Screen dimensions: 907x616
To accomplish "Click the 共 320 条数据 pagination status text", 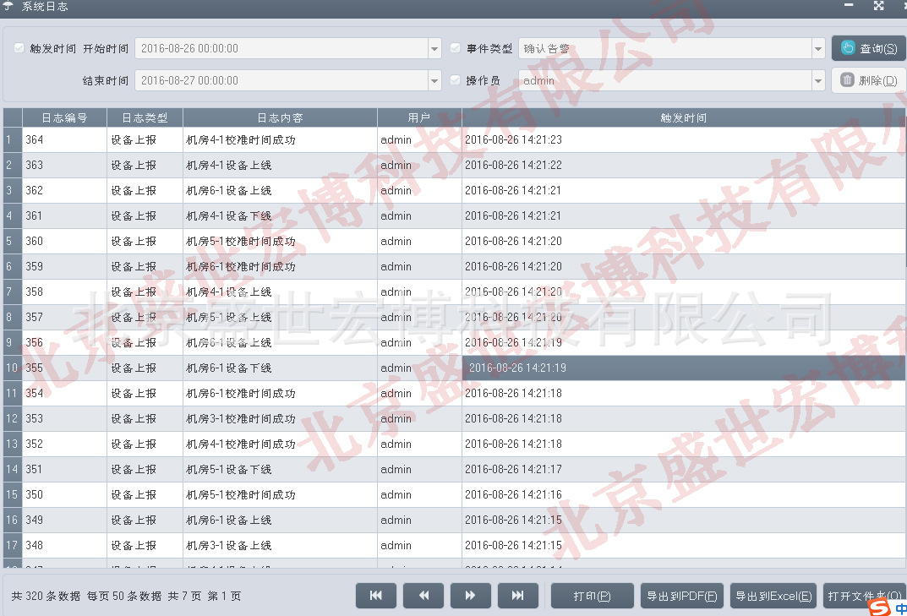I will point(46,596).
